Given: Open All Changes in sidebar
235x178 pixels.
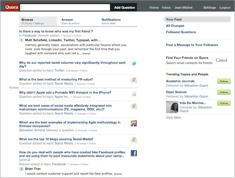Looking at the screenshot, I should click(x=175, y=26).
